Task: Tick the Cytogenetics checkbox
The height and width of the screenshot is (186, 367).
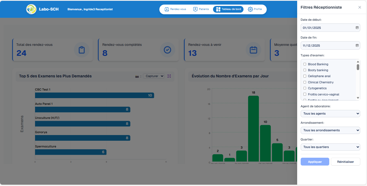Action: pyautogui.click(x=305, y=88)
